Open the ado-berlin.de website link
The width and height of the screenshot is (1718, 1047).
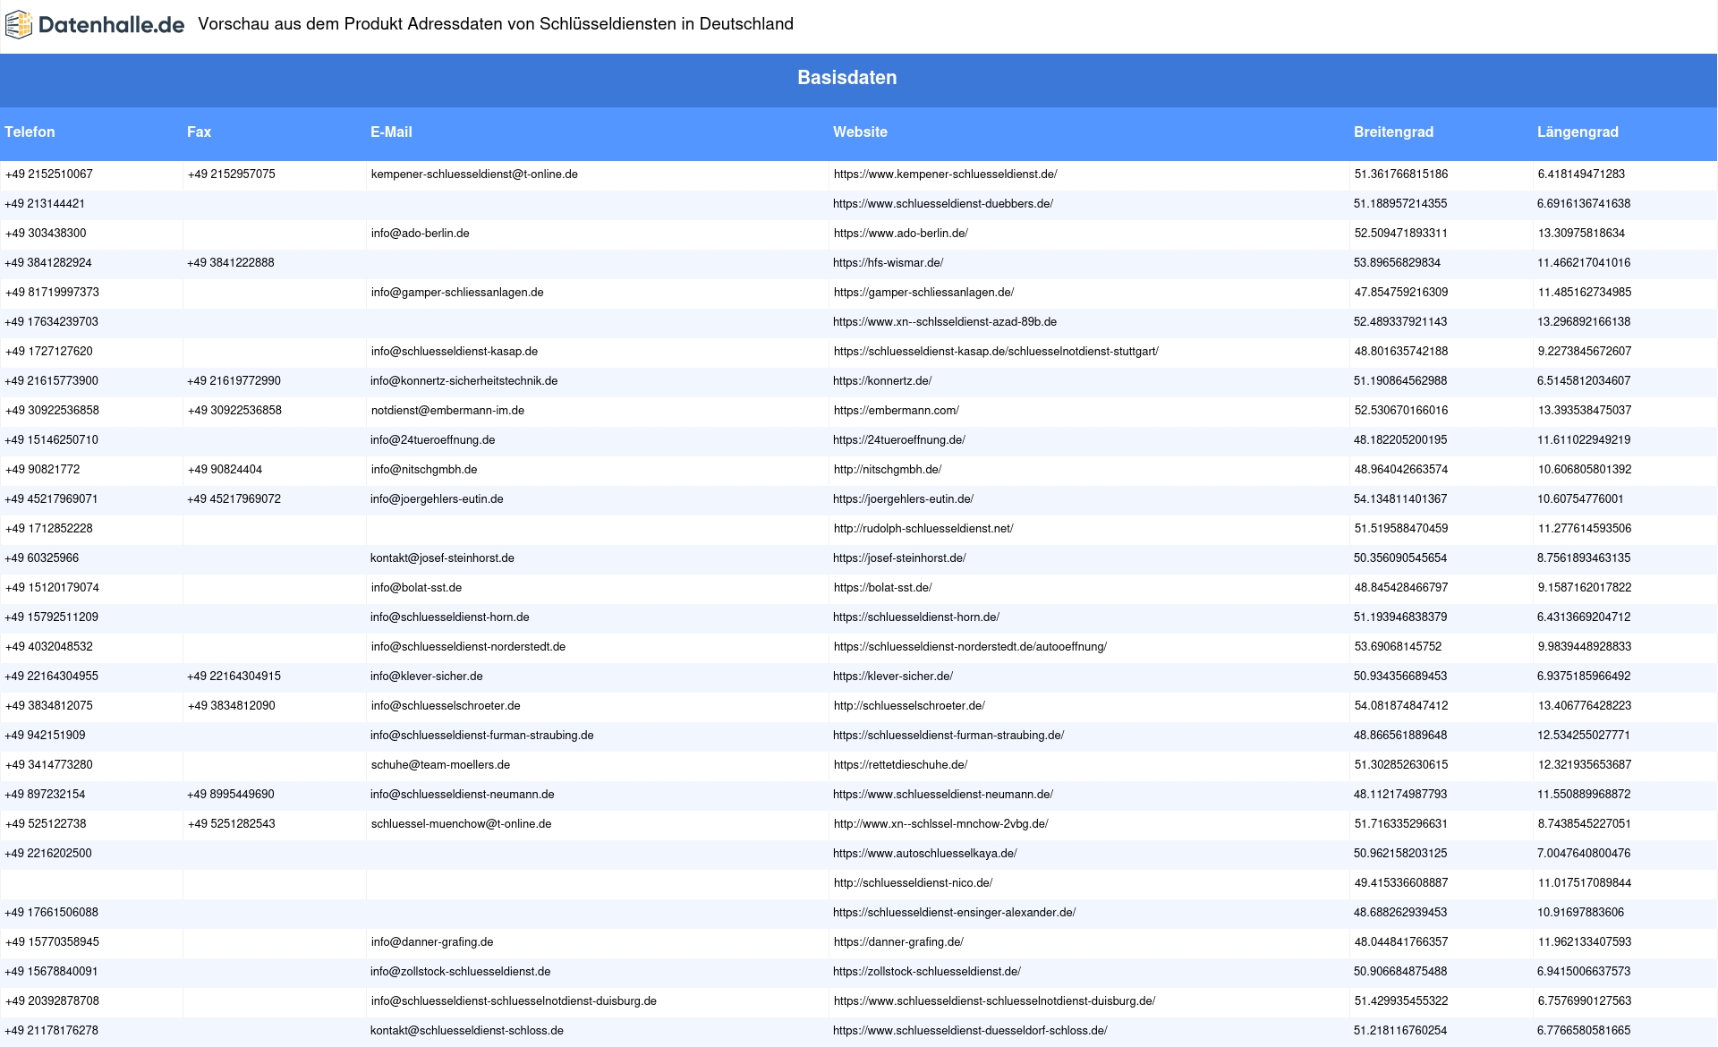pyautogui.click(x=900, y=234)
